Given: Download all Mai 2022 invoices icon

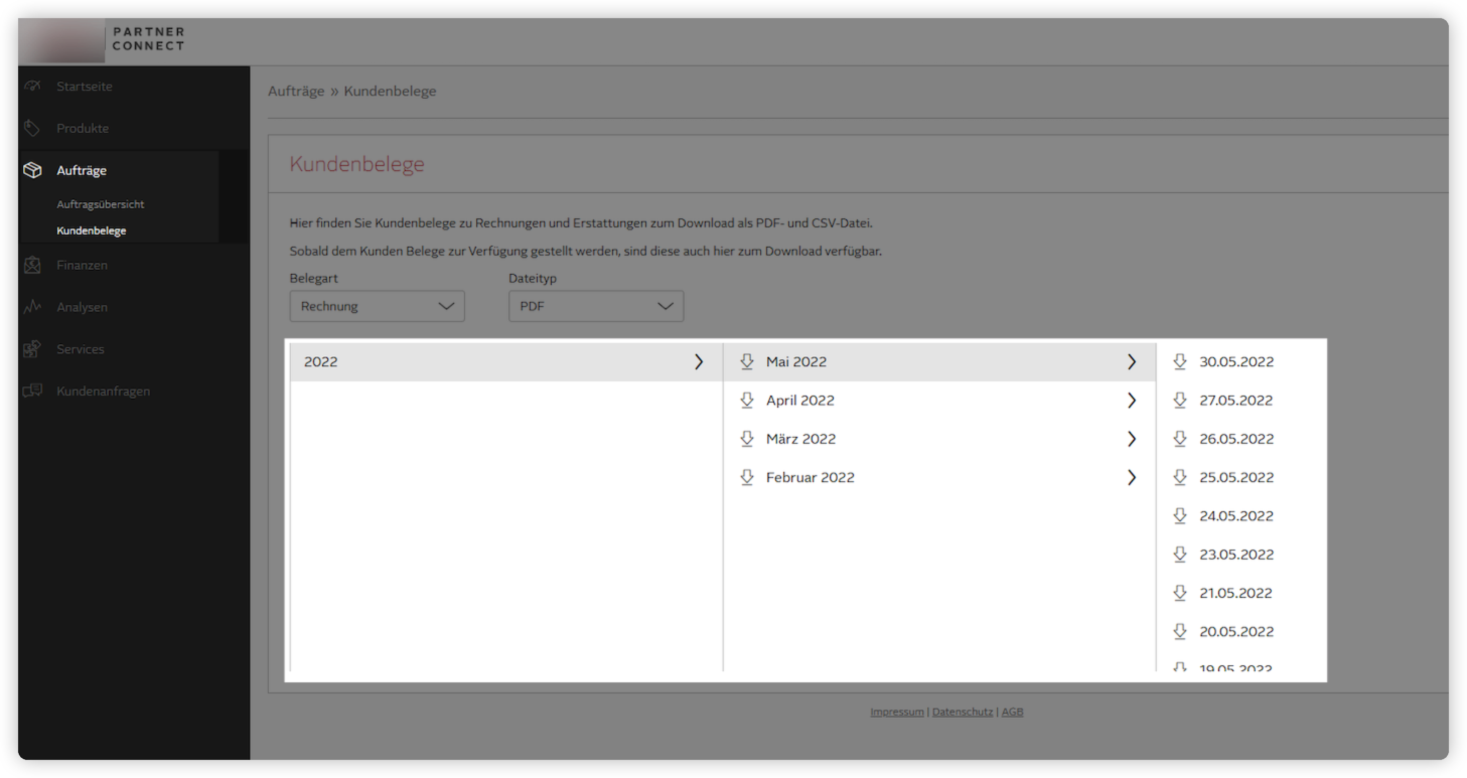Looking at the screenshot, I should click(x=747, y=361).
